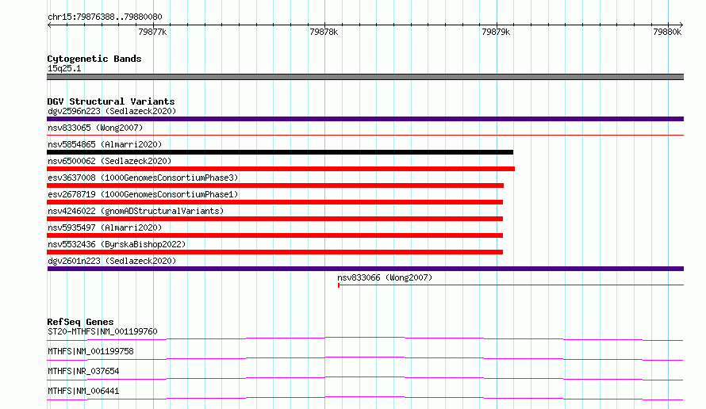Click the 79879k ruler tick label
Image resolution: width=706 pixels, height=409 pixels.
[x=496, y=32]
